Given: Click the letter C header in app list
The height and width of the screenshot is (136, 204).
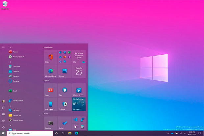Looking at the screenshot, I should click(x=10, y=62).
